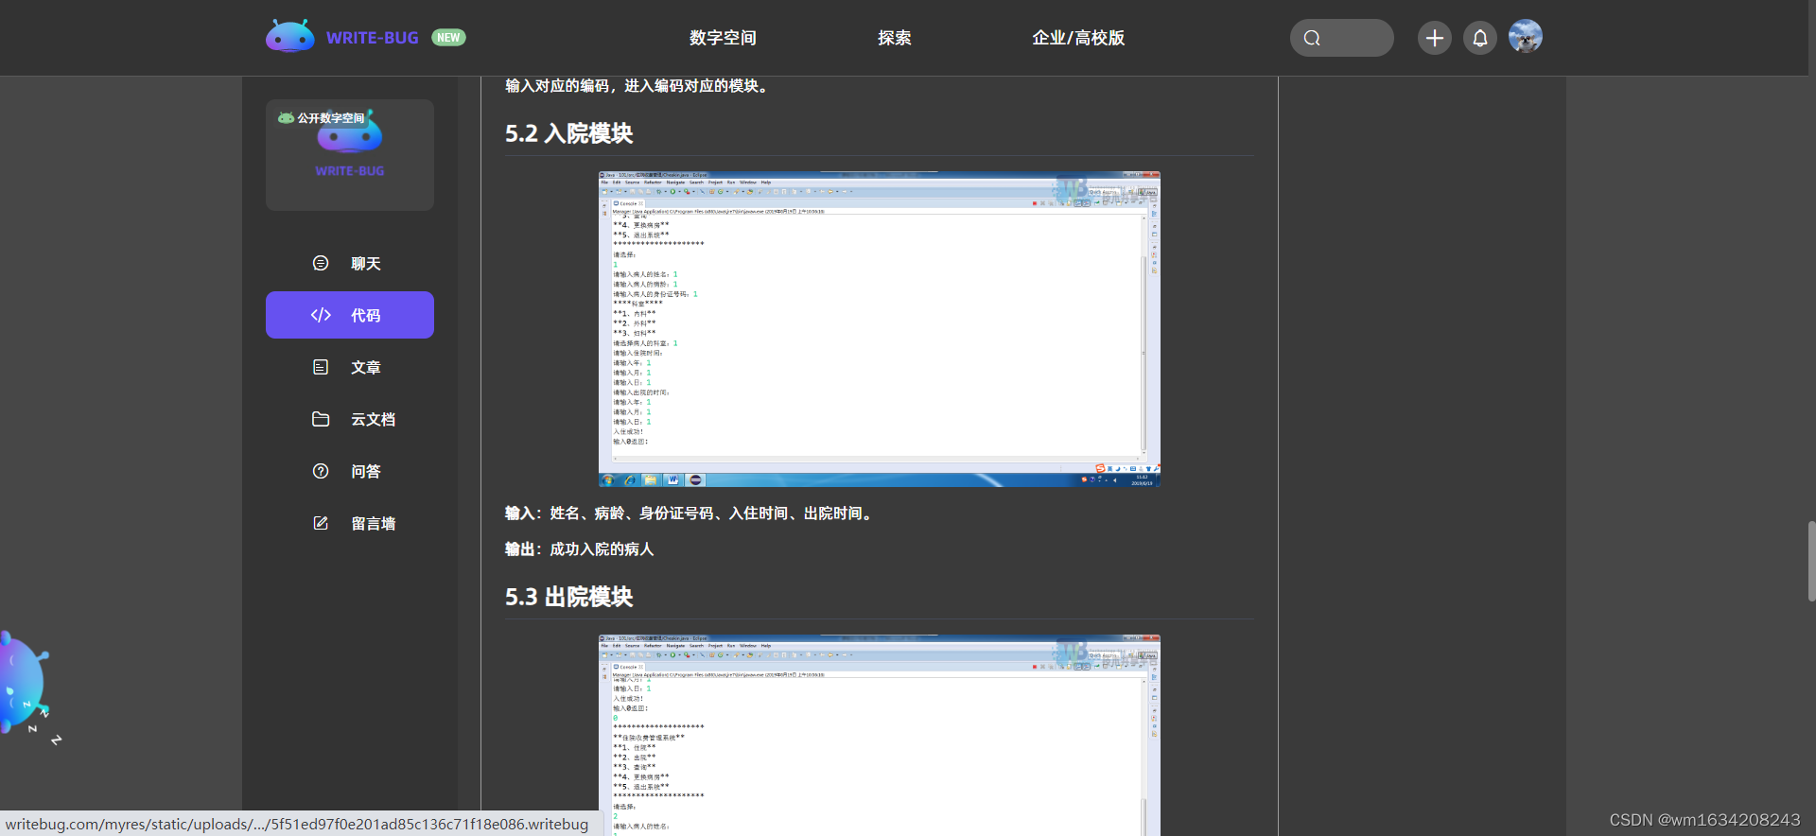Click the cloud docs folder icon
The image size is (1816, 836).
321,419
